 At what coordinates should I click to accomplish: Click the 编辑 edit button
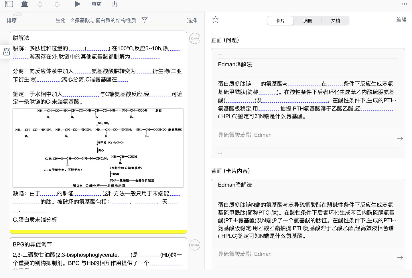pyautogui.click(x=401, y=20)
